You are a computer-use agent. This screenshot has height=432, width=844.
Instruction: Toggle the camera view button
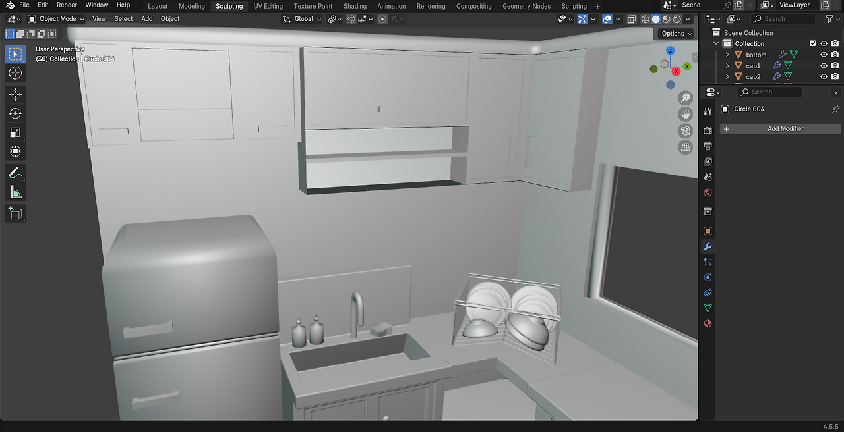click(686, 130)
